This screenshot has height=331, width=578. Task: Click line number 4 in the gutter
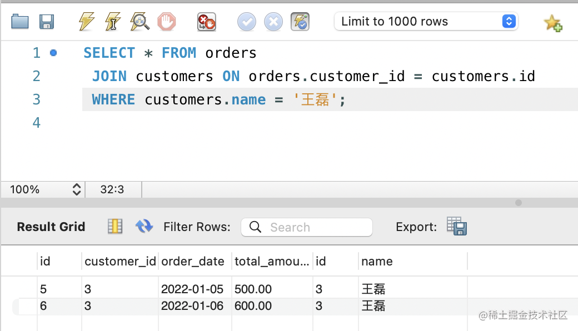click(x=37, y=123)
